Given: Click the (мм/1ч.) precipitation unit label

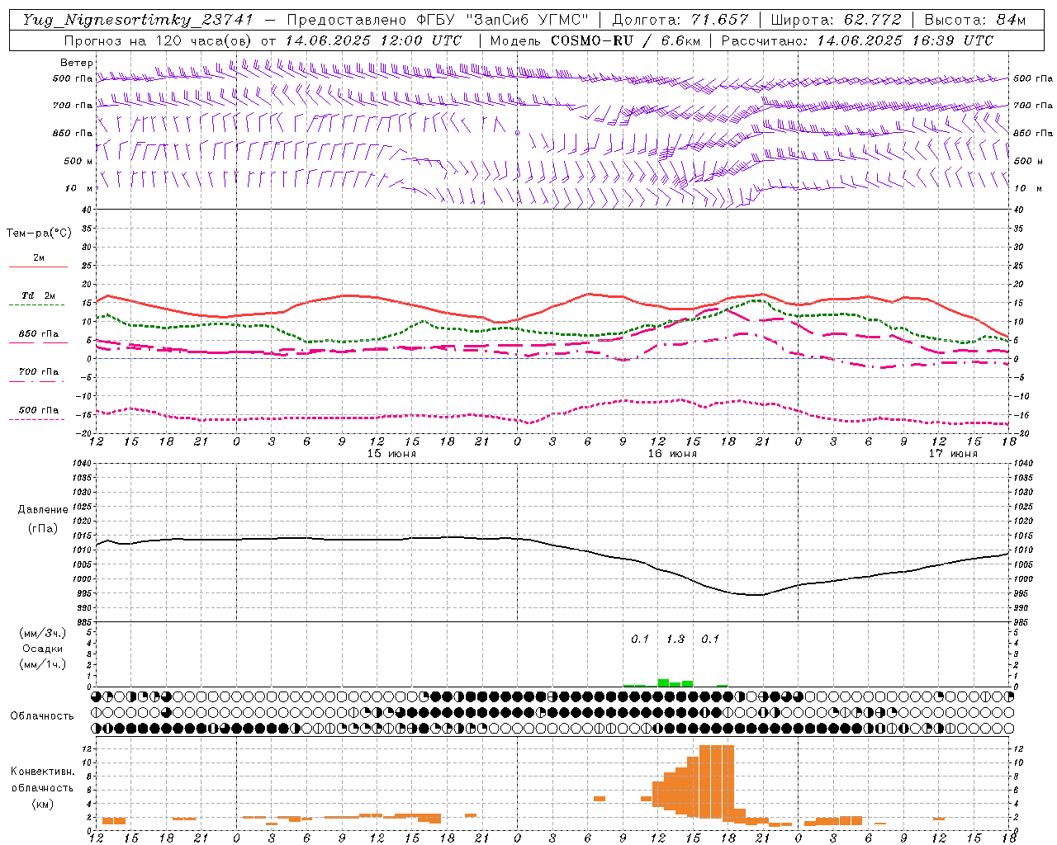Looking at the screenshot, I should [x=43, y=664].
